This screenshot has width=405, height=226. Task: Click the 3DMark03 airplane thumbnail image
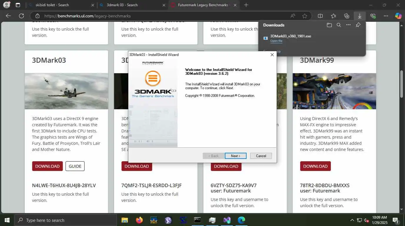(x=67, y=91)
